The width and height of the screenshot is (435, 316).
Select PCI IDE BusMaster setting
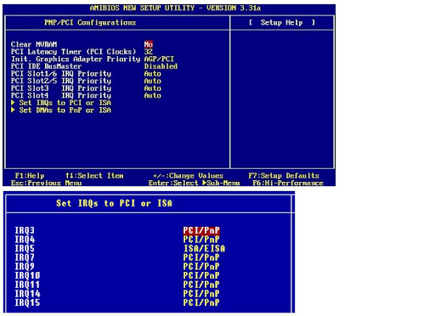(x=46, y=66)
